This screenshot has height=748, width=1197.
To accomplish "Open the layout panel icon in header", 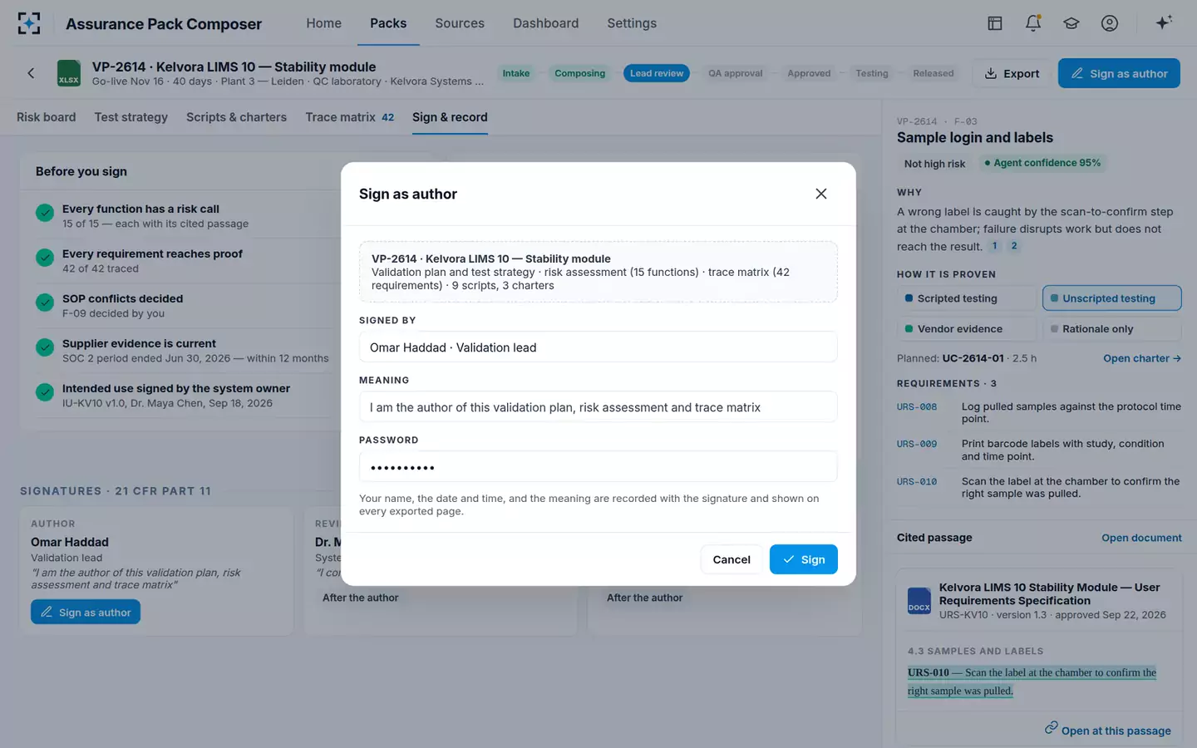I will click(995, 23).
